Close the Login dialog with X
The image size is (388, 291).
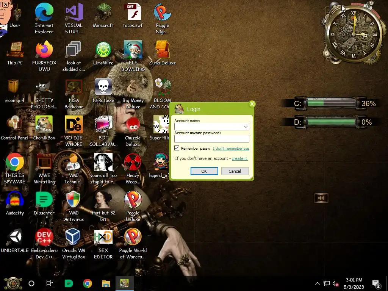(252, 104)
